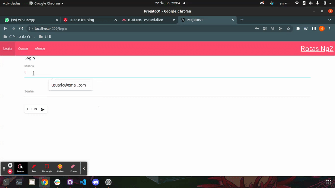This screenshot has width=335, height=188.
Task: Go to the Cursos nav link
Action: click(23, 48)
